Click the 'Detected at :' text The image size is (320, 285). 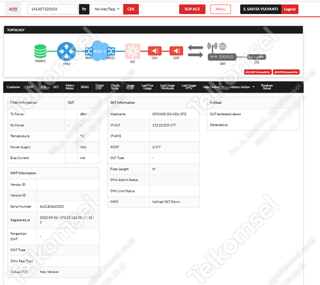click(220, 125)
